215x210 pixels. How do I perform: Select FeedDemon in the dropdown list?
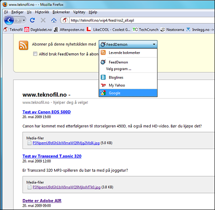[x=128, y=62]
